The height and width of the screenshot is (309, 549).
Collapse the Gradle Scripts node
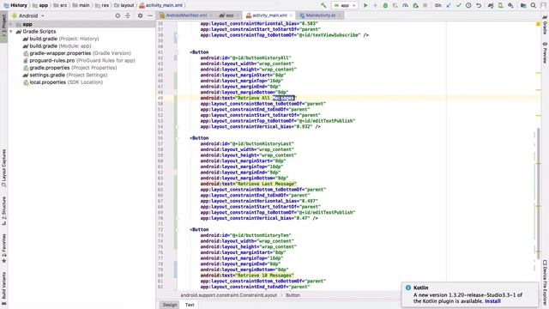tap(11, 32)
